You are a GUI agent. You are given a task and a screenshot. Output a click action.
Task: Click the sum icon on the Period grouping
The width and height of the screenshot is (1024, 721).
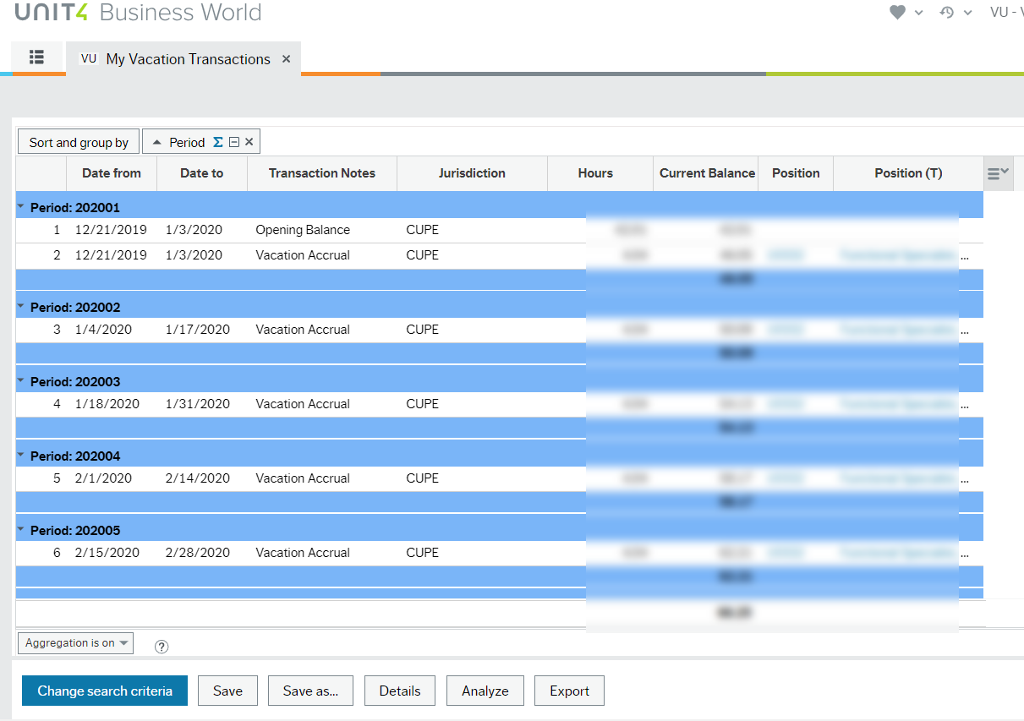pyautogui.click(x=217, y=141)
